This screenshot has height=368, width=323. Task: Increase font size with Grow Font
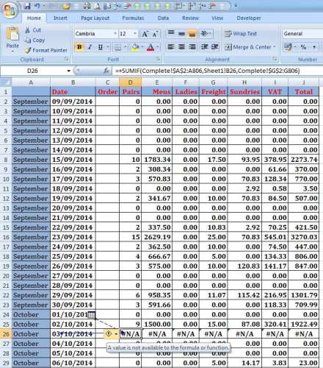tap(145, 34)
